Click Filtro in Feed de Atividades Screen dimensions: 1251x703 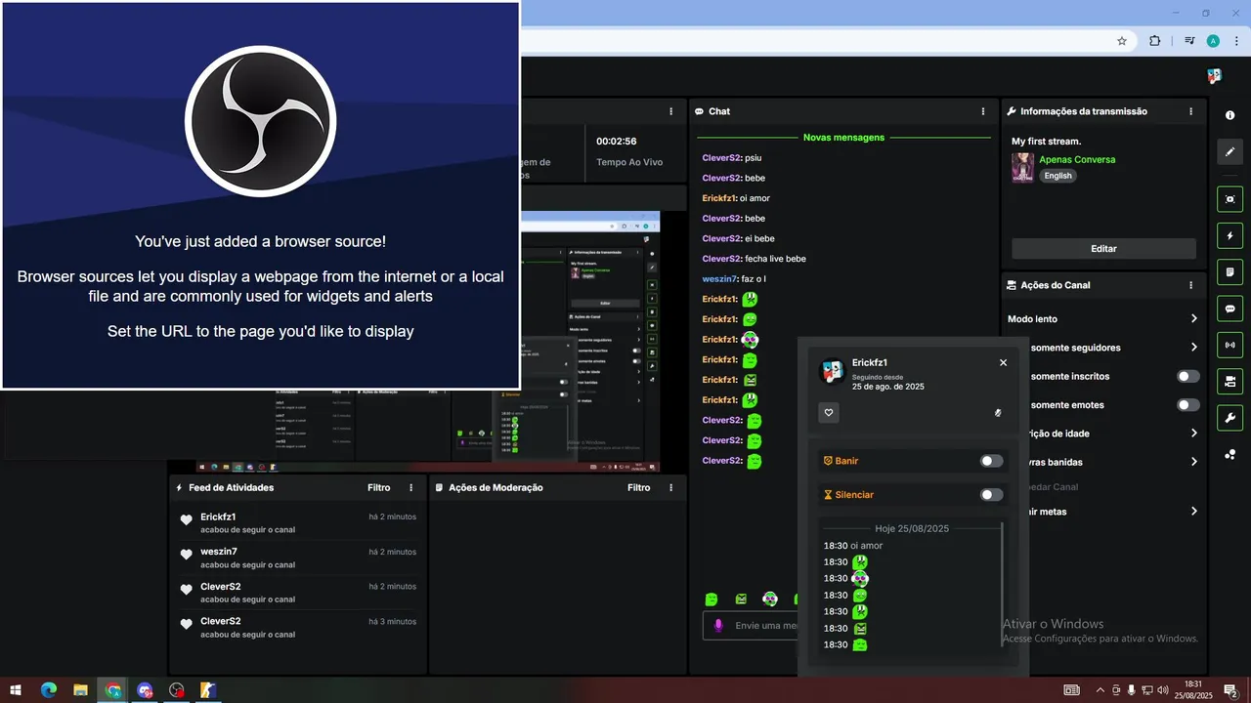[x=379, y=487]
